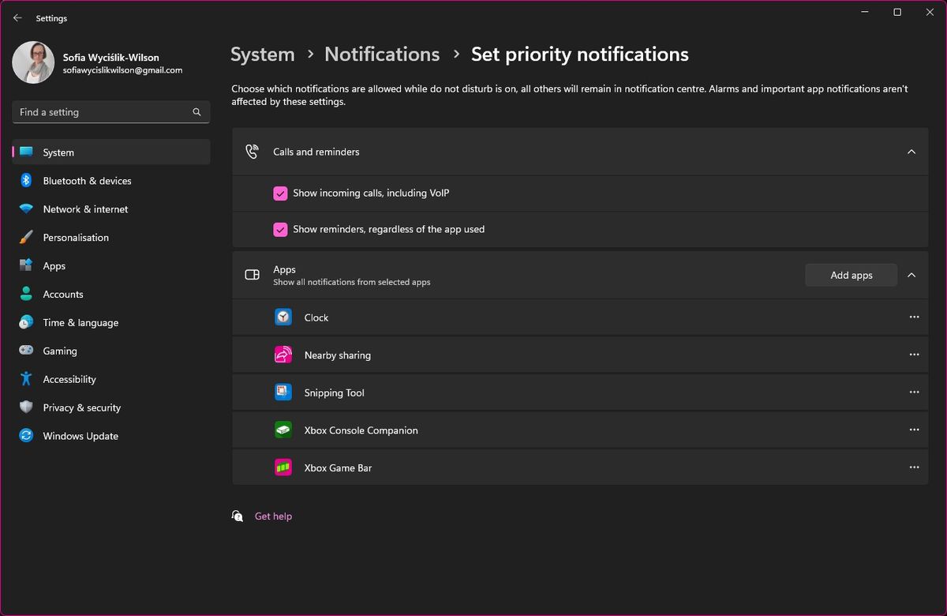Navigate to System via the breadcrumb

coord(262,54)
